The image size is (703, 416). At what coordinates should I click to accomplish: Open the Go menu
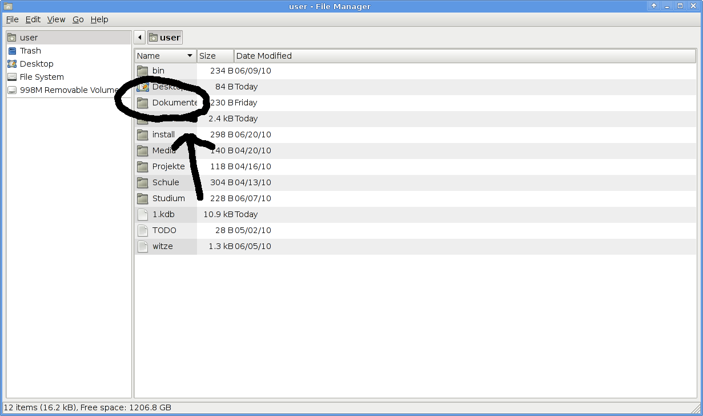click(x=78, y=19)
